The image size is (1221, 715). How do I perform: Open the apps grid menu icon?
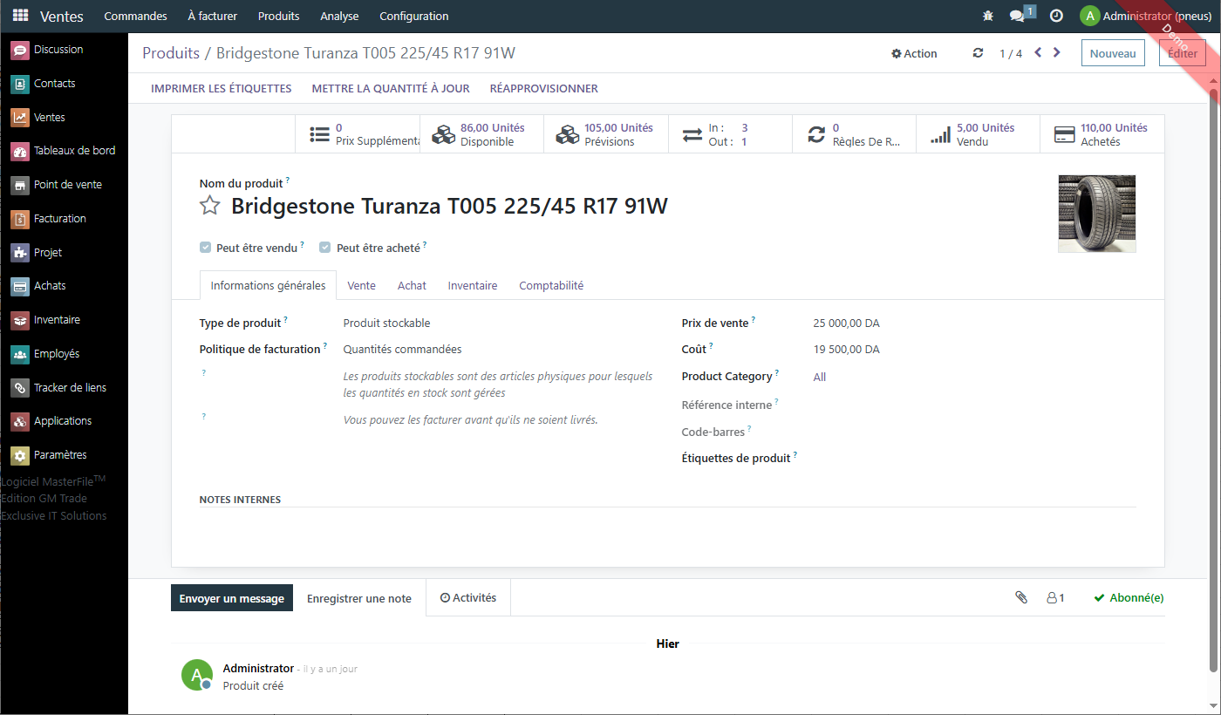(x=20, y=16)
